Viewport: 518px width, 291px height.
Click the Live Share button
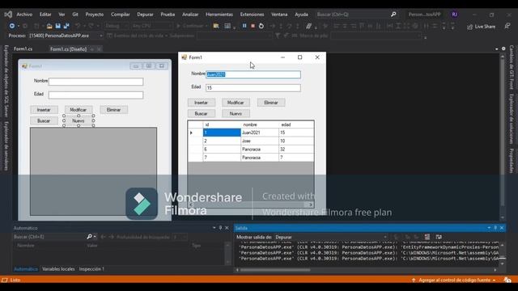click(x=482, y=27)
